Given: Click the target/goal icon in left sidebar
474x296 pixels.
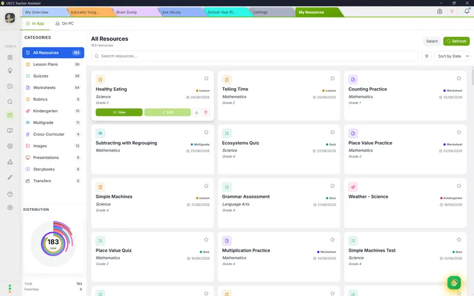Looking at the screenshot, I should click(10, 146).
